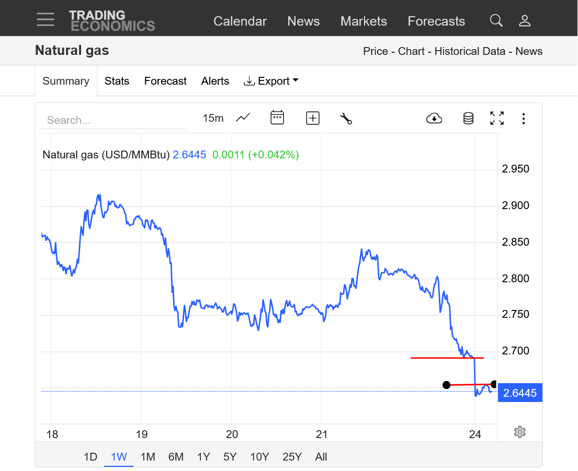Expand the Export dropdown
Screen dimensions: 578x471
(271, 81)
